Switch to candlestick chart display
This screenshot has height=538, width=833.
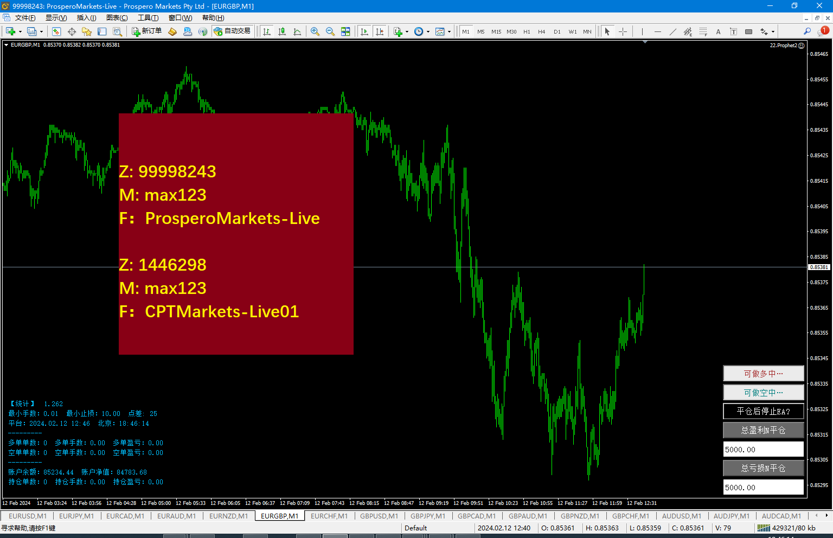(x=282, y=31)
